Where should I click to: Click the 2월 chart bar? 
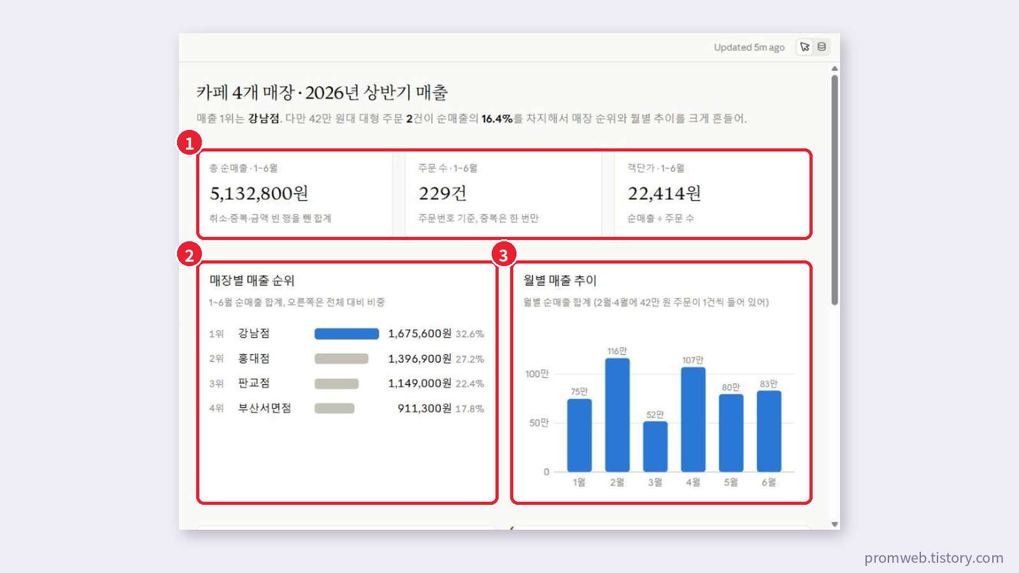(x=617, y=415)
